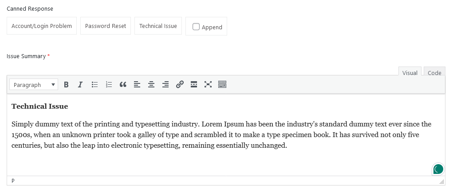Apply italic formatting
Image resolution: width=449 pixels, height=189 pixels.
pos(80,85)
